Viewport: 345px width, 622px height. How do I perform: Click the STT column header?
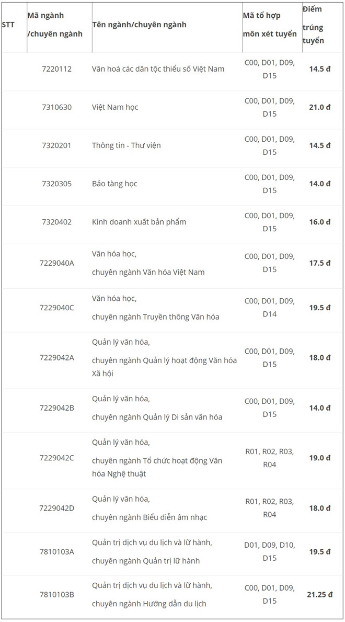click(8, 25)
